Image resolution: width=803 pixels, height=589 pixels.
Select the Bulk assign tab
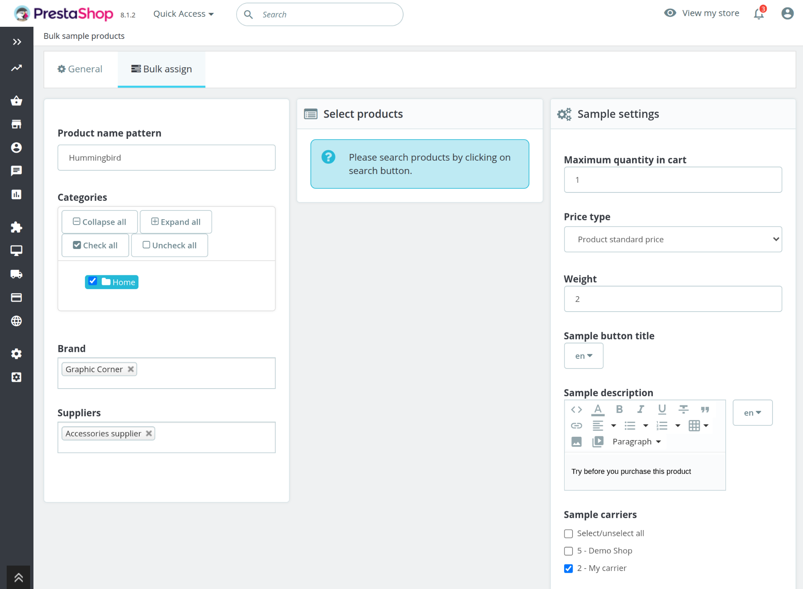[x=161, y=69]
